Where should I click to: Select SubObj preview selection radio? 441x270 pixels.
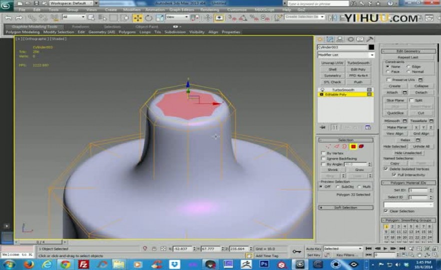point(338,187)
